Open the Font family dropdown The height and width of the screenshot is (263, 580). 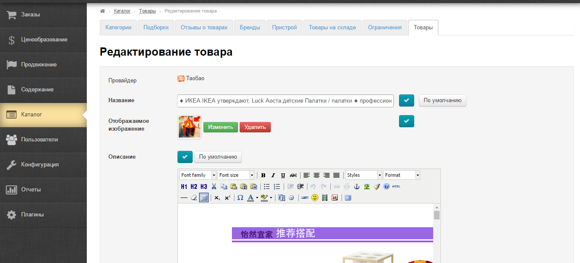(198, 175)
